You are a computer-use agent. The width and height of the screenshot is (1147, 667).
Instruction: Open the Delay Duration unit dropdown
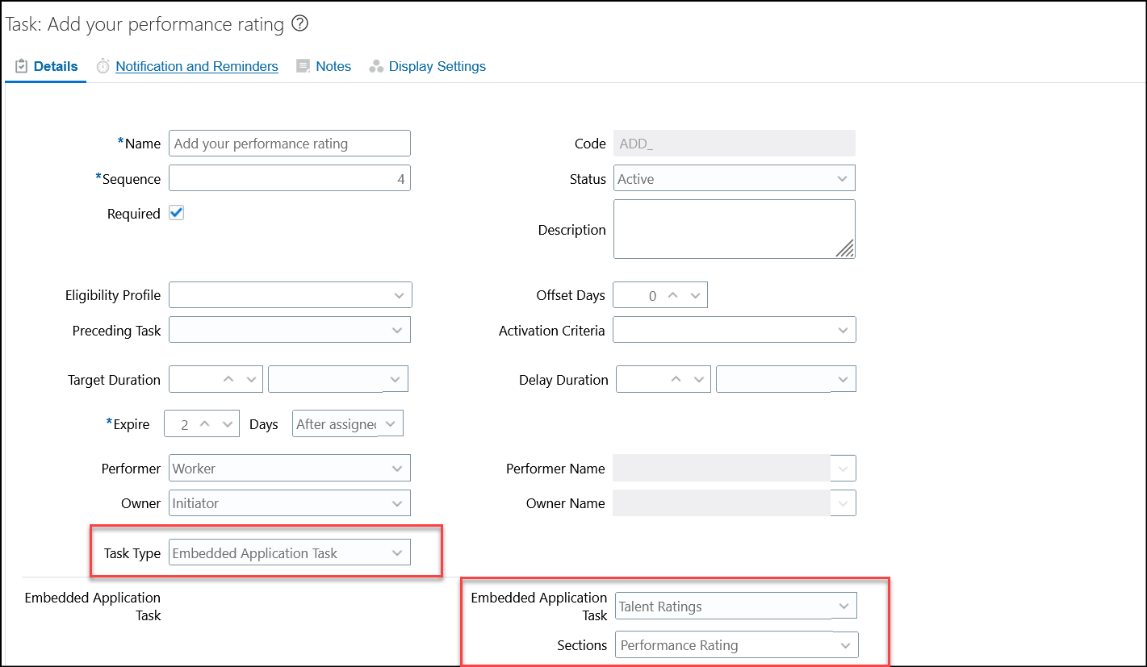coord(785,379)
